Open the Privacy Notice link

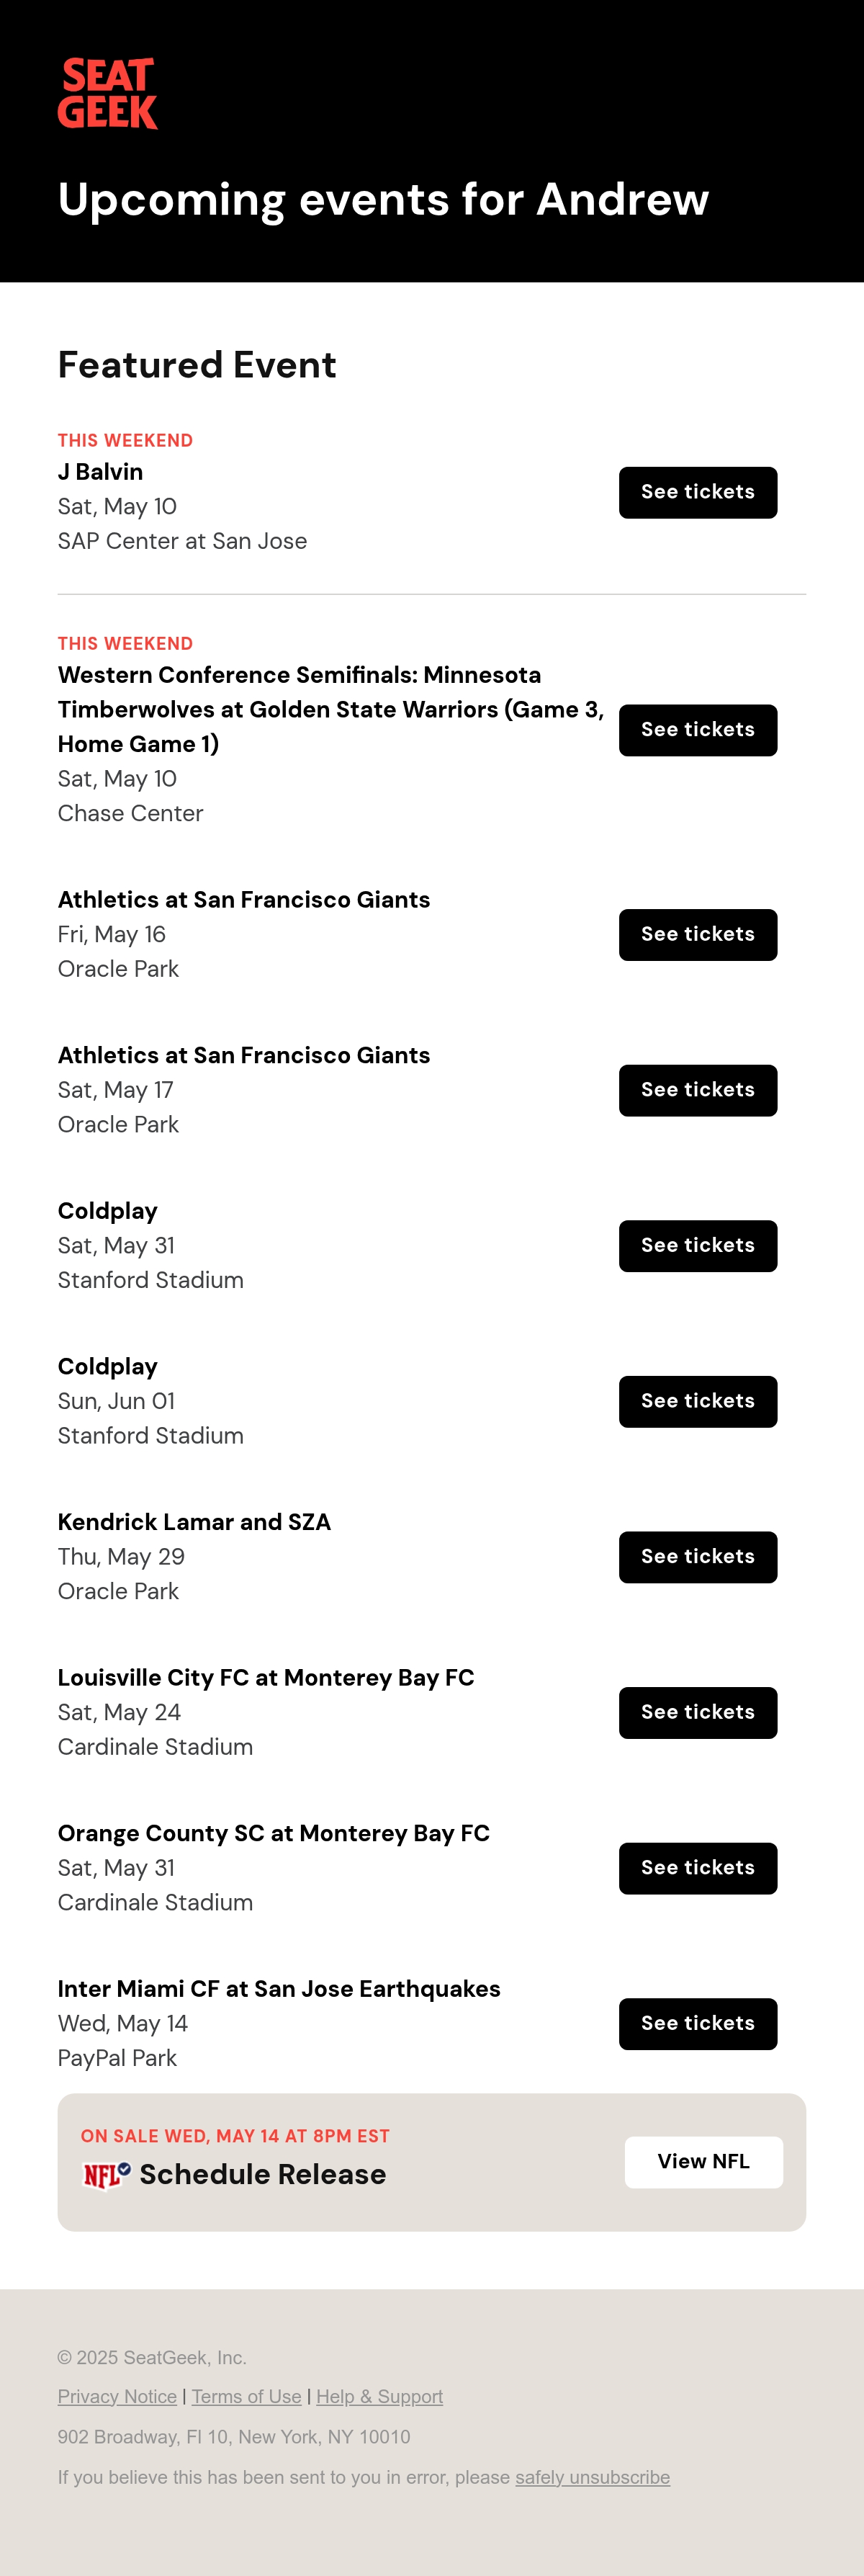(117, 2396)
